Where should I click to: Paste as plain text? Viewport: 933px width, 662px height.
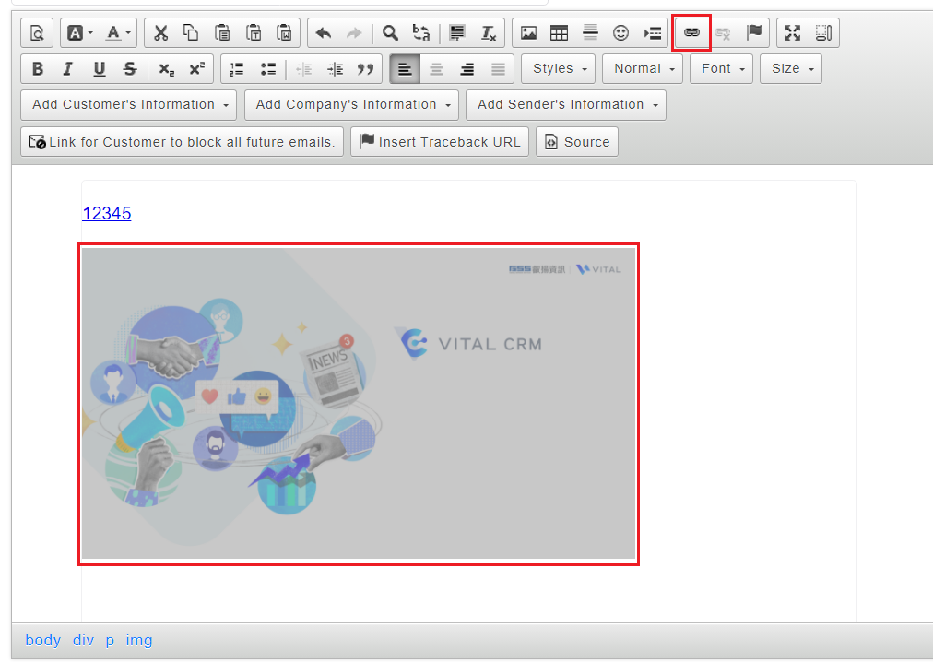[x=254, y=33]
